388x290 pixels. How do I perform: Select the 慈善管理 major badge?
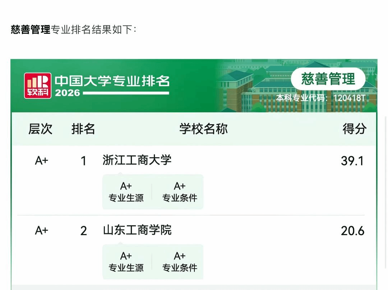[x=328, y=79]
